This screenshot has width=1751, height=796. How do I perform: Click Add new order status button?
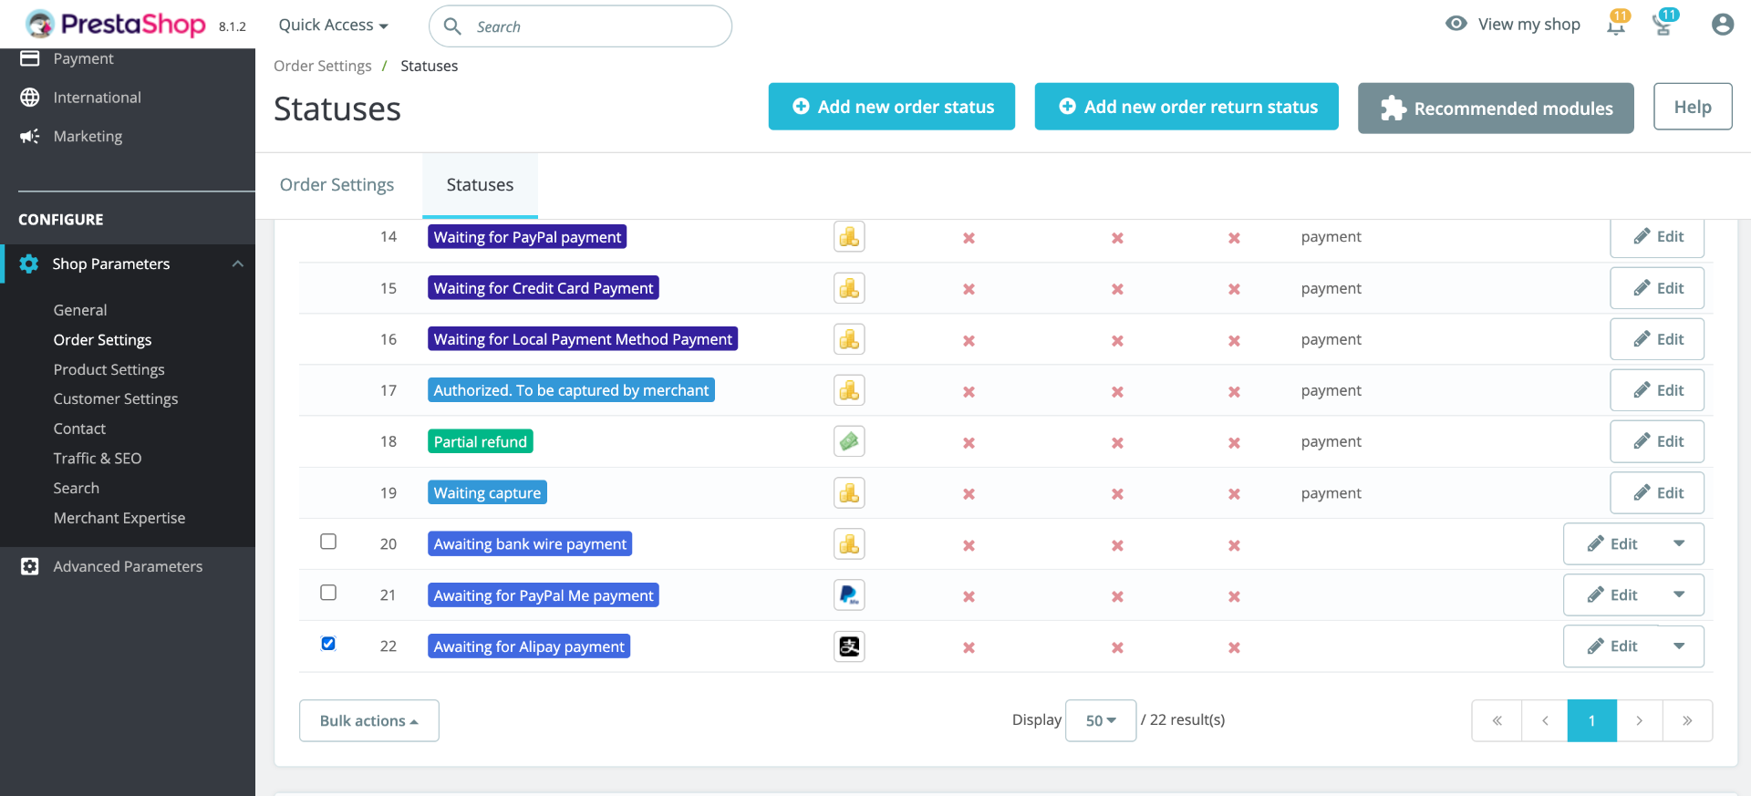891,107
